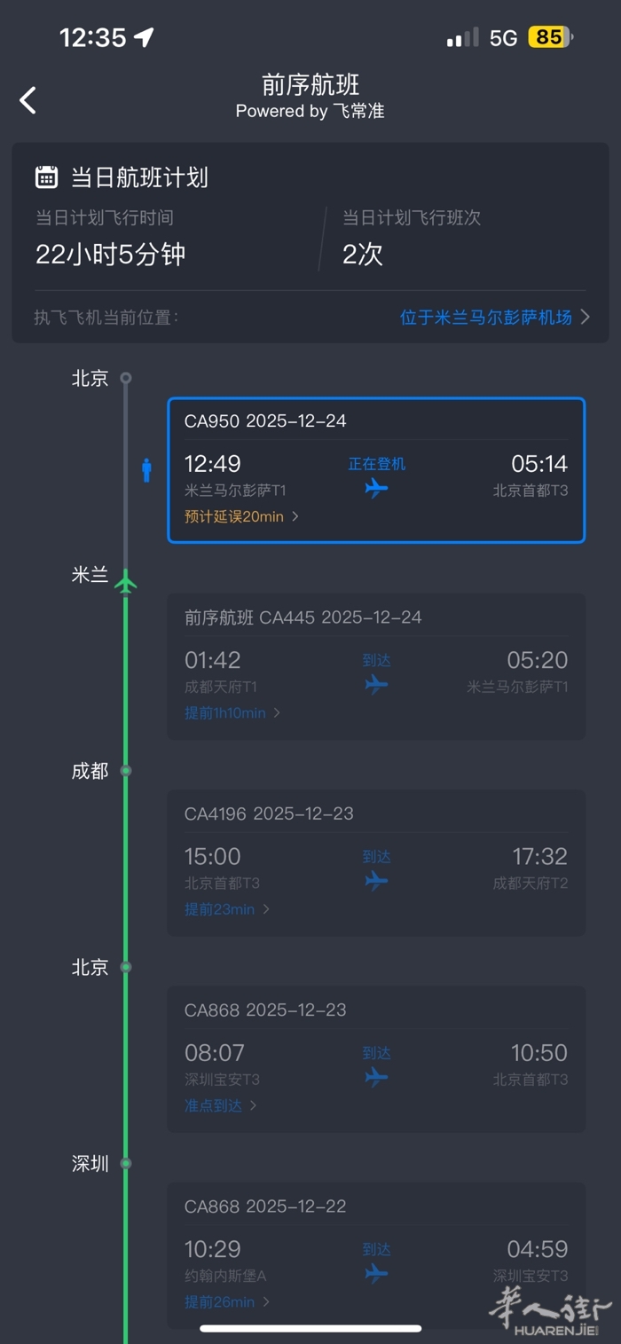Image resolution: width=621 pixels, height=1344 pixels.
Task: Tap the back arrow
Action: coord(28,99)
